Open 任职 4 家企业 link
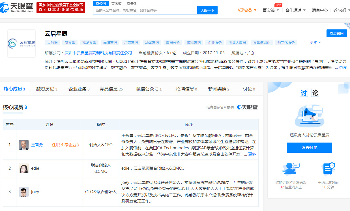This screenshot has width=350, height=211. click(66, 145)
